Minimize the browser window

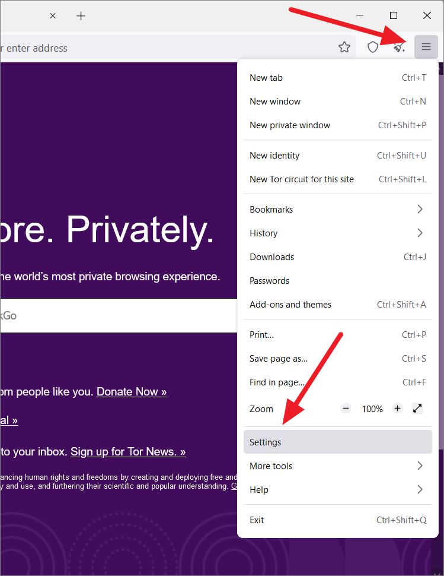360,15
